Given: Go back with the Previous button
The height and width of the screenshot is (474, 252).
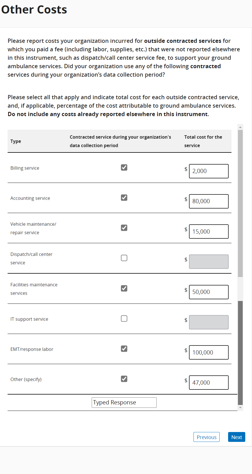Looking at the screenshot, I should coord(206,437).
